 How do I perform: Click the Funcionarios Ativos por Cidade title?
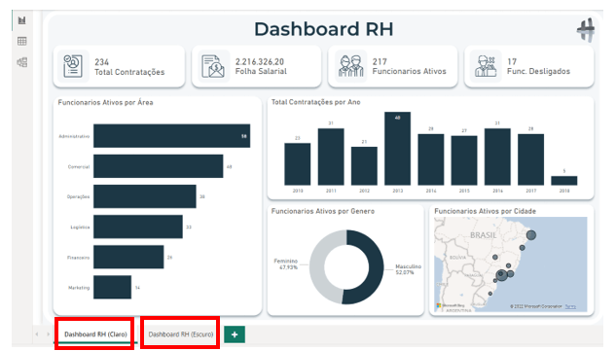pyautogui.click(x=486, y=211)
